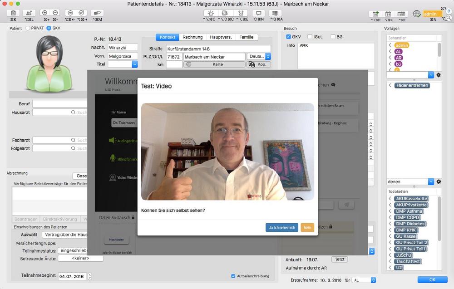Click the alarm clock reminder icon
This screenshot has width=454, height=289.
241,13
